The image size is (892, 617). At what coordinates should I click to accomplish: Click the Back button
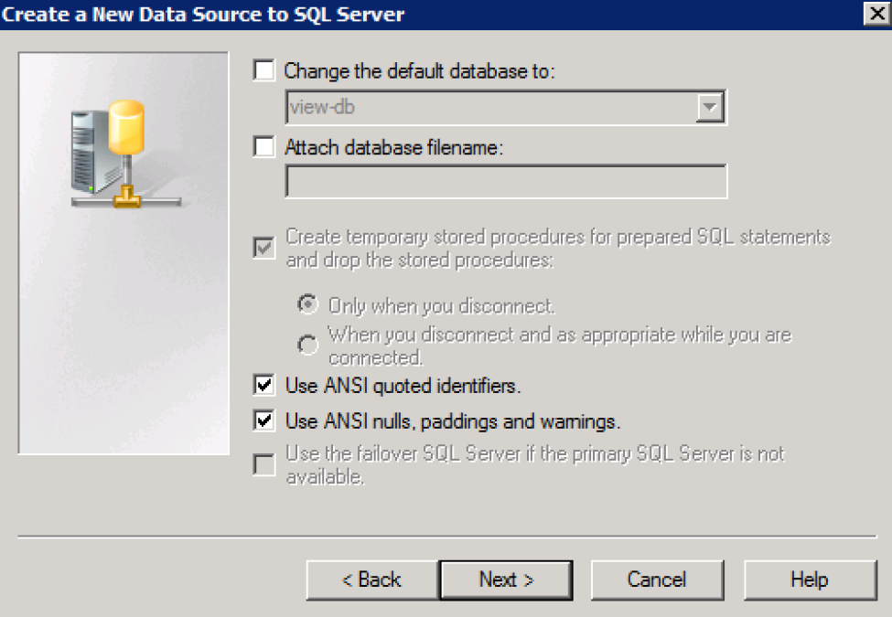tap(372, 580)
